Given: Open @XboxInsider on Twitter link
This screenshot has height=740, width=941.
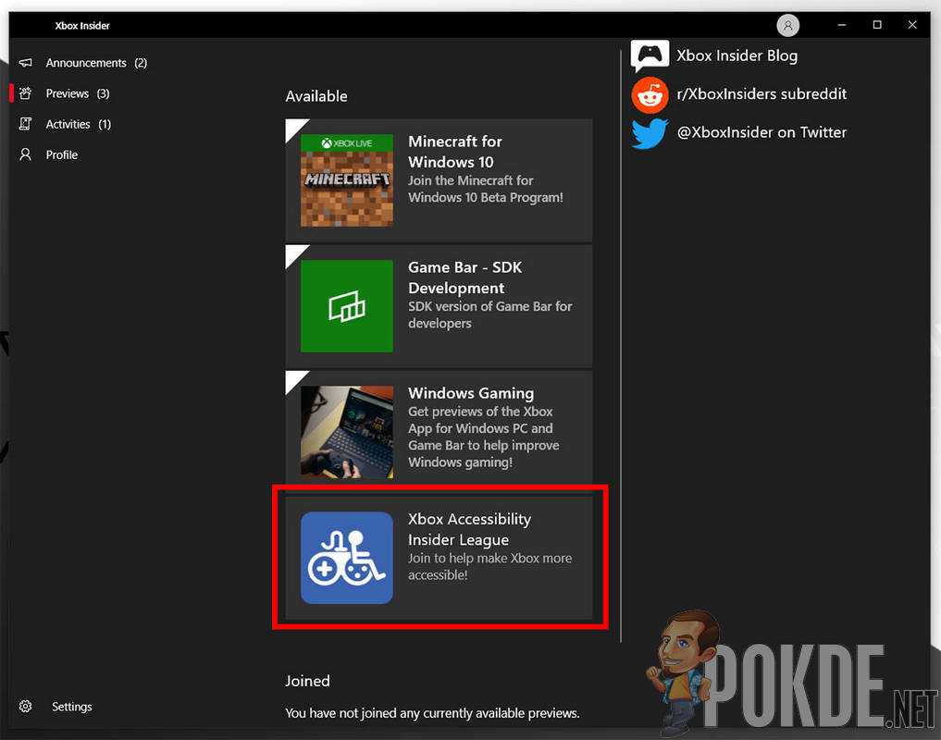Looking at the screenshot, I should (761, 132).
